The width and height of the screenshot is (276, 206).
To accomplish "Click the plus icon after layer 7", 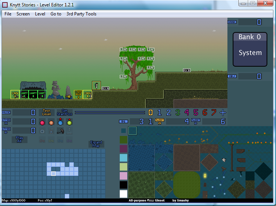I will pyautogui.click(x=223, y=112).
